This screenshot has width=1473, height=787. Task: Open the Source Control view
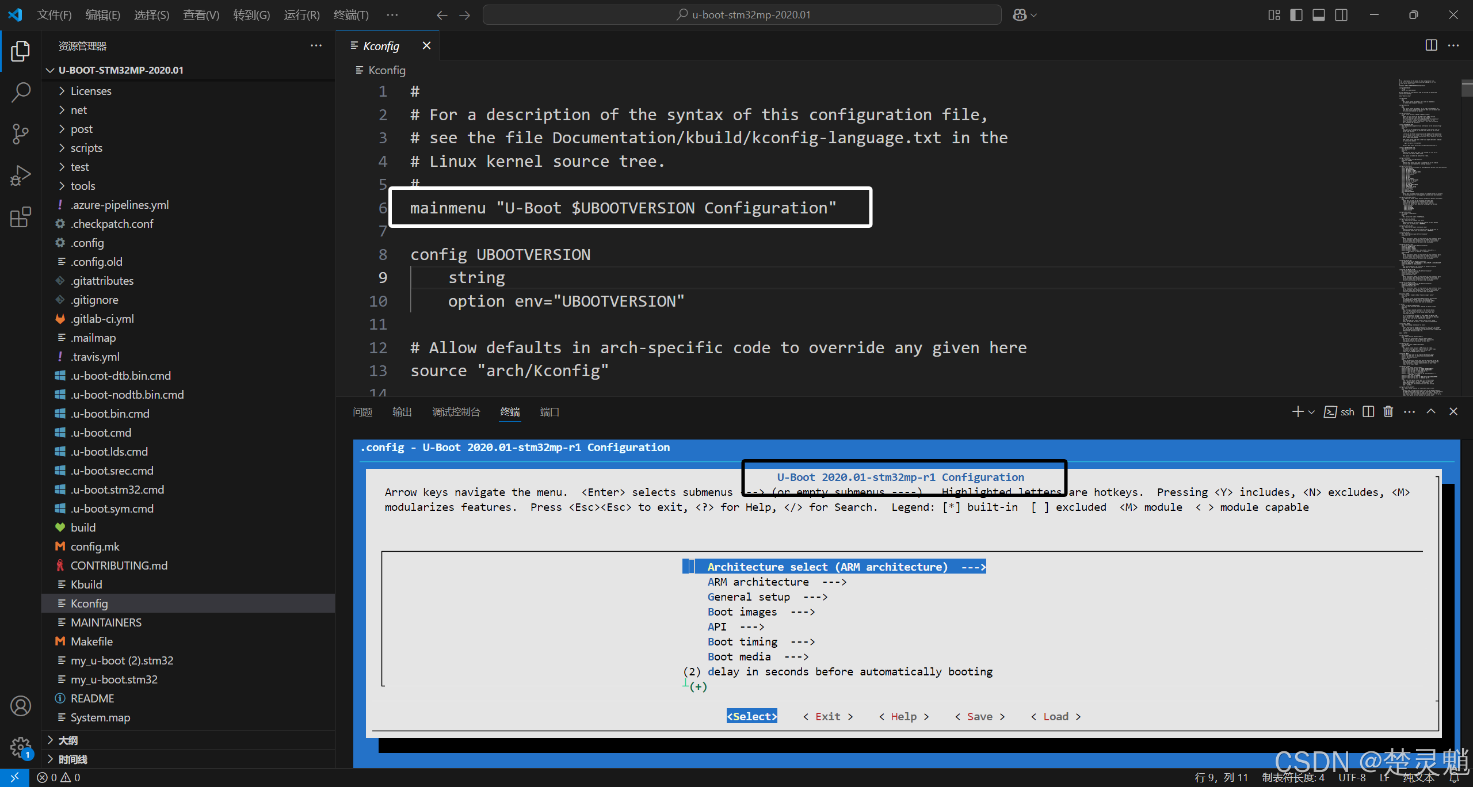pos(21,133)
